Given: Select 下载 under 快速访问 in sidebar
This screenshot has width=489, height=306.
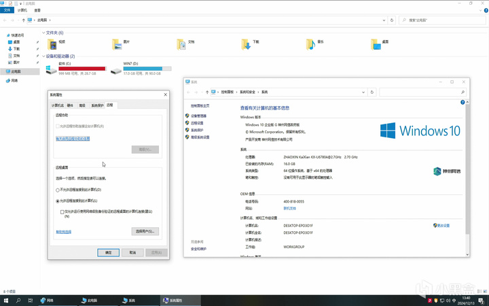Looking at the screenshot, I should pos(16,49).
